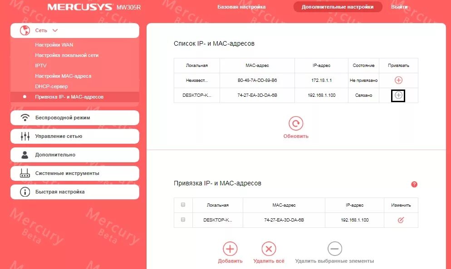Switch to Дополнительные настройки tab
The height and width of the screenshot is (269, 451).
pos(338,7)
